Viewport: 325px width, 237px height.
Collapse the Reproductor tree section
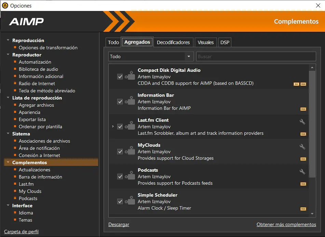point(8,55)
